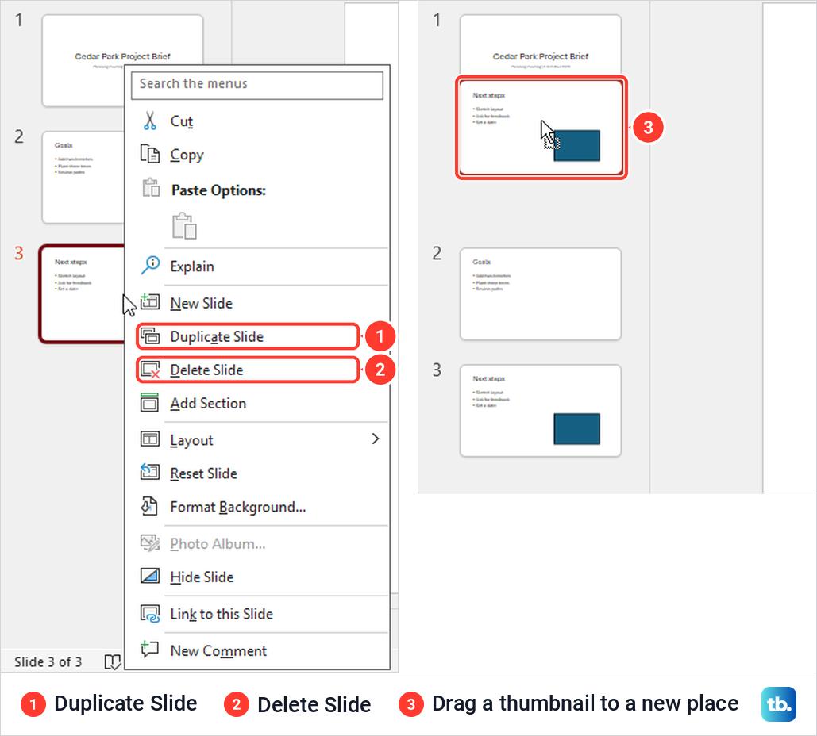Click the Photo Album icon
Viewport: 817px width, 736px height.
(150, 543)
